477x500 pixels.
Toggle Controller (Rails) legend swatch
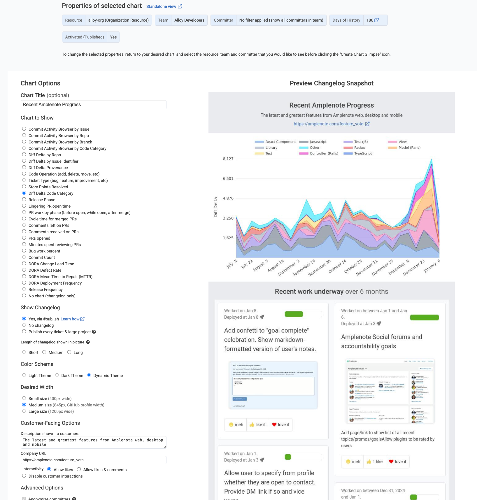[x=304, y=154]
